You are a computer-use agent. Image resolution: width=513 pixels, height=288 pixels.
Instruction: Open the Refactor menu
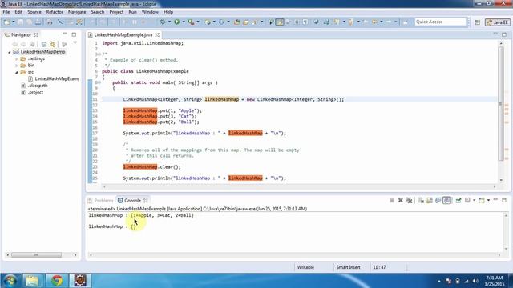[x=55, y=12]
